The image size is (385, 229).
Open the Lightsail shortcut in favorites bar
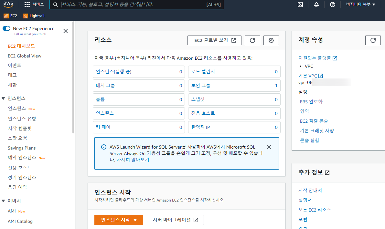tap(34, 16)
